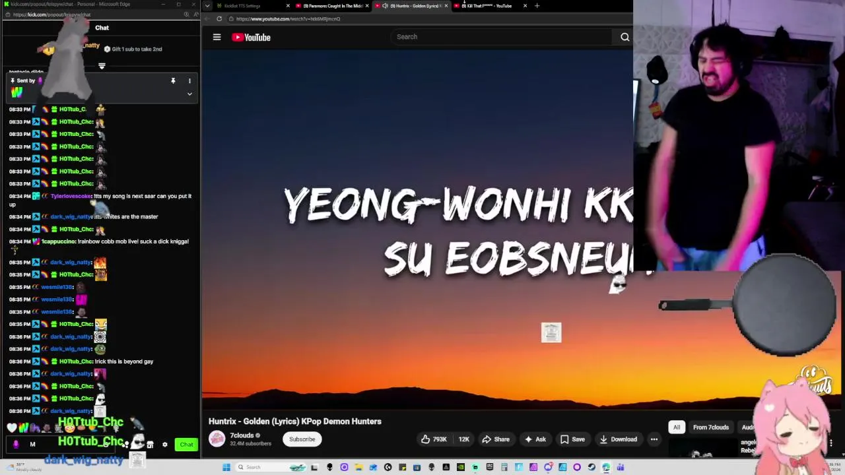Viewport: 845px width, 475px height.
Task: Expand the pinned message chevron in chat
Action: coord(189,94)
